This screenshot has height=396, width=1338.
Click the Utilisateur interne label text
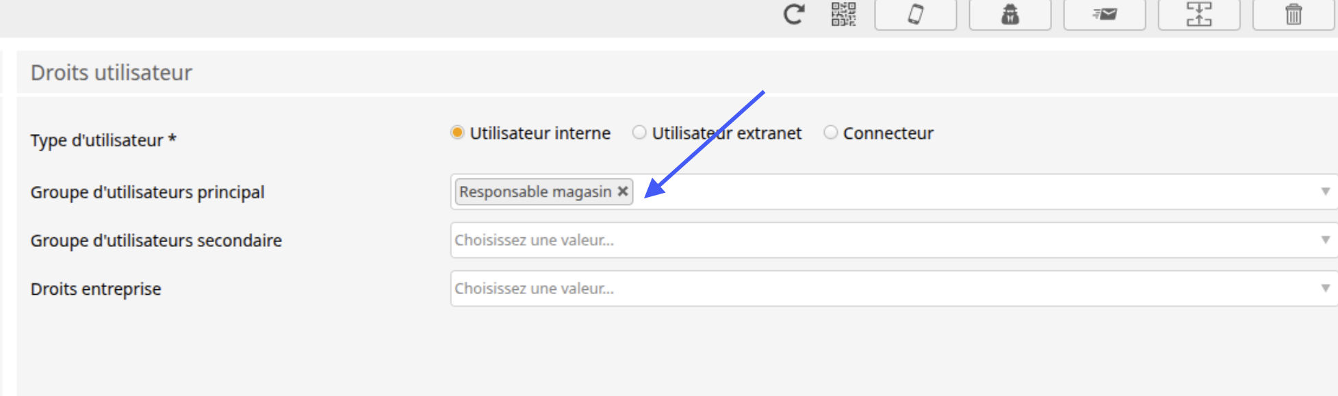point(540,133)
